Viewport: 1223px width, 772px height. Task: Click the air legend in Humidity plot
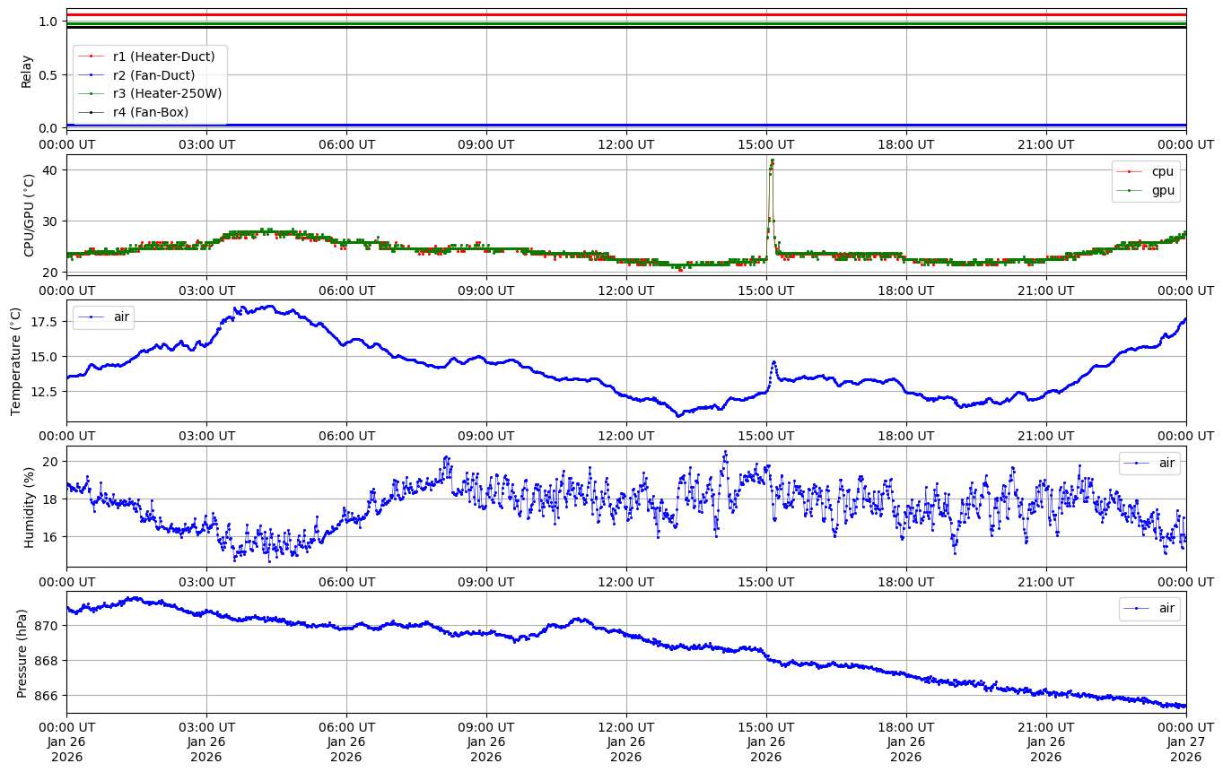[x=1166, y=463]
